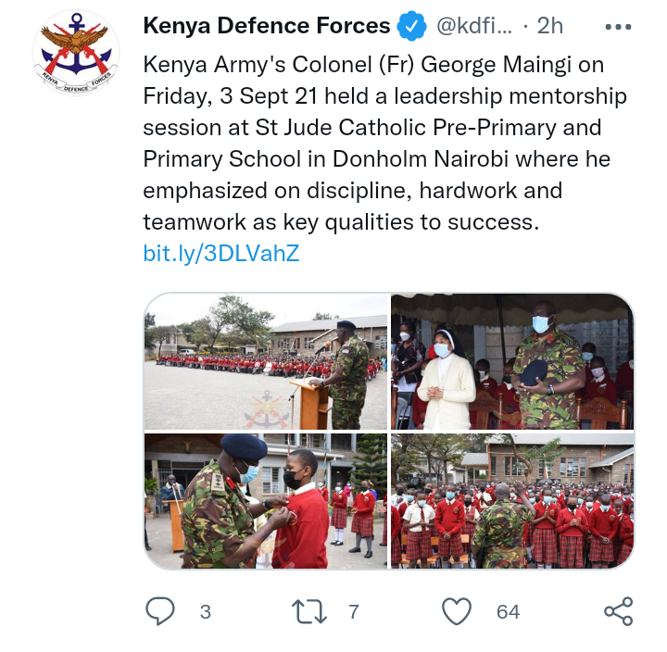
Task: View photo of officer speaking at podium
Action: click(x=266, y=361)
